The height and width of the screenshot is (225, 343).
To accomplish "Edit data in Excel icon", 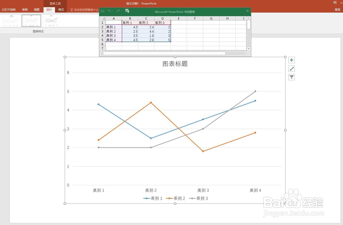I will pyautogui.click(x=127, y=11).
